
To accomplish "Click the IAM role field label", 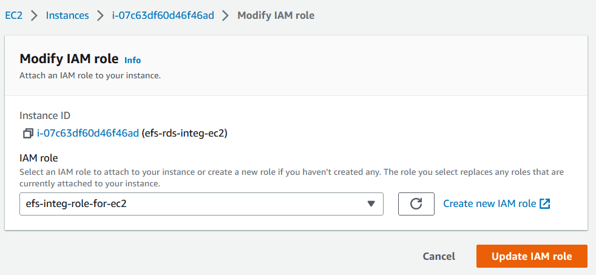I will pyautogui.click(x=38, y=158).
